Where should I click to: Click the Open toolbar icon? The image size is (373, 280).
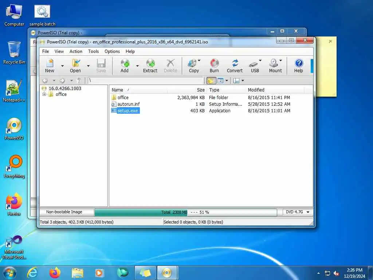click(x=75, y=66)
